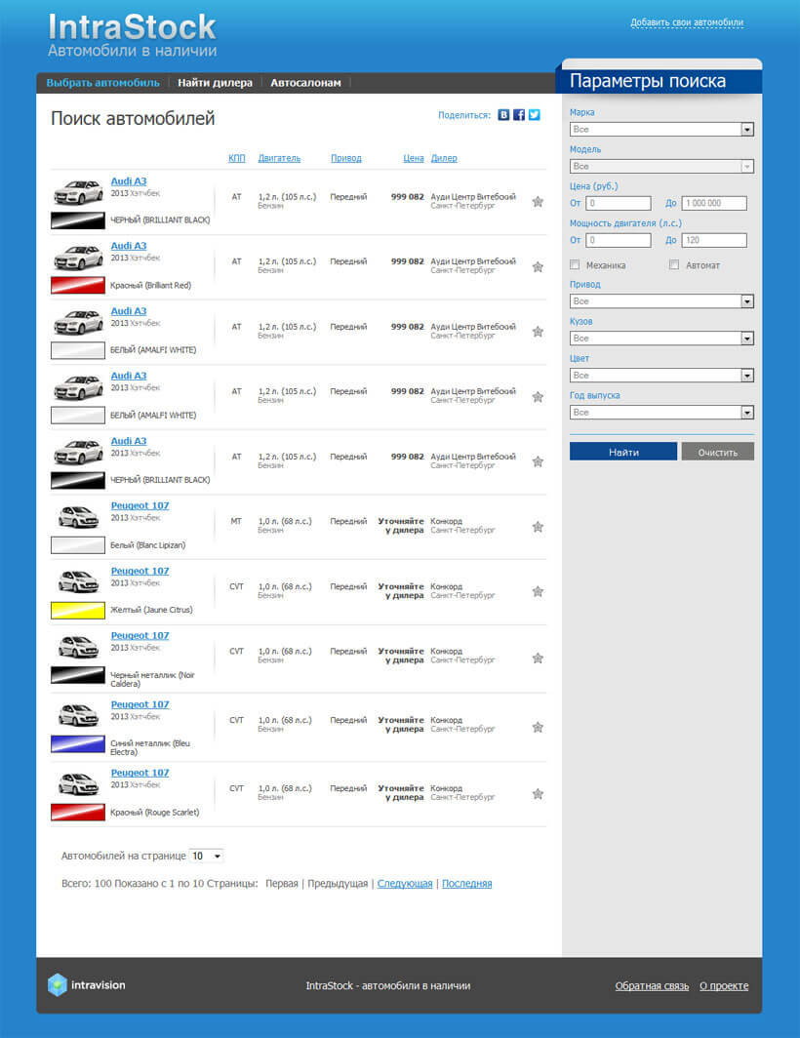Click the Audi A3 photo above Brilliant Red swatch

pyautogui.click(x=78, y=258)
